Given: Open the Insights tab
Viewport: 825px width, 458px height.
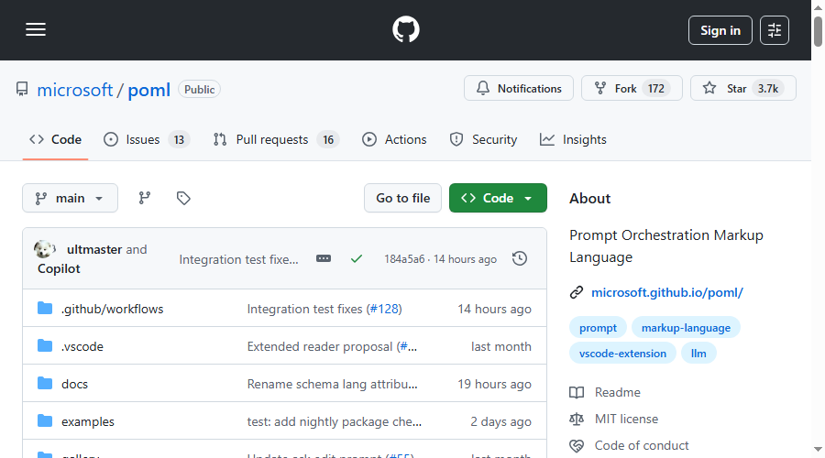Looking at the screenshot, I should [573, 139].
